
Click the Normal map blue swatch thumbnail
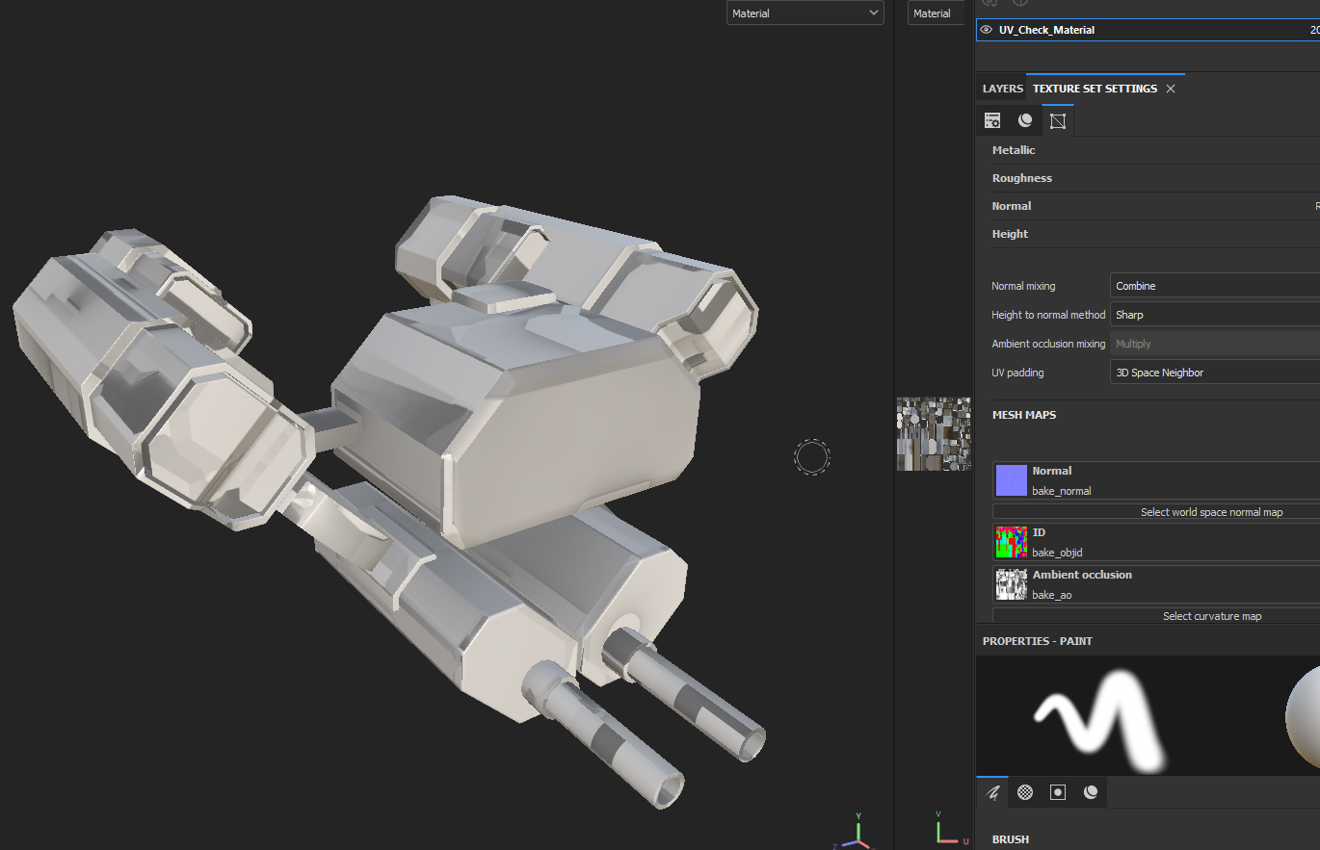(1012, 480)
